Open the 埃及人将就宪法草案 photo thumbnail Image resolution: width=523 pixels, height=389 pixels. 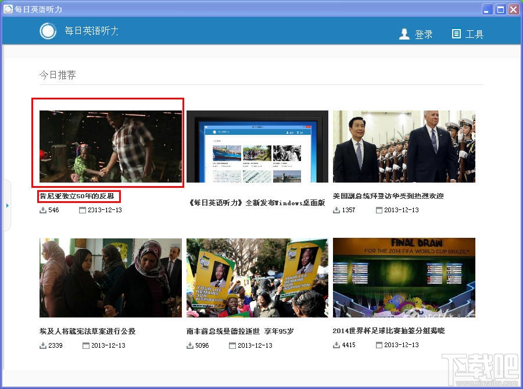(111, 278)
